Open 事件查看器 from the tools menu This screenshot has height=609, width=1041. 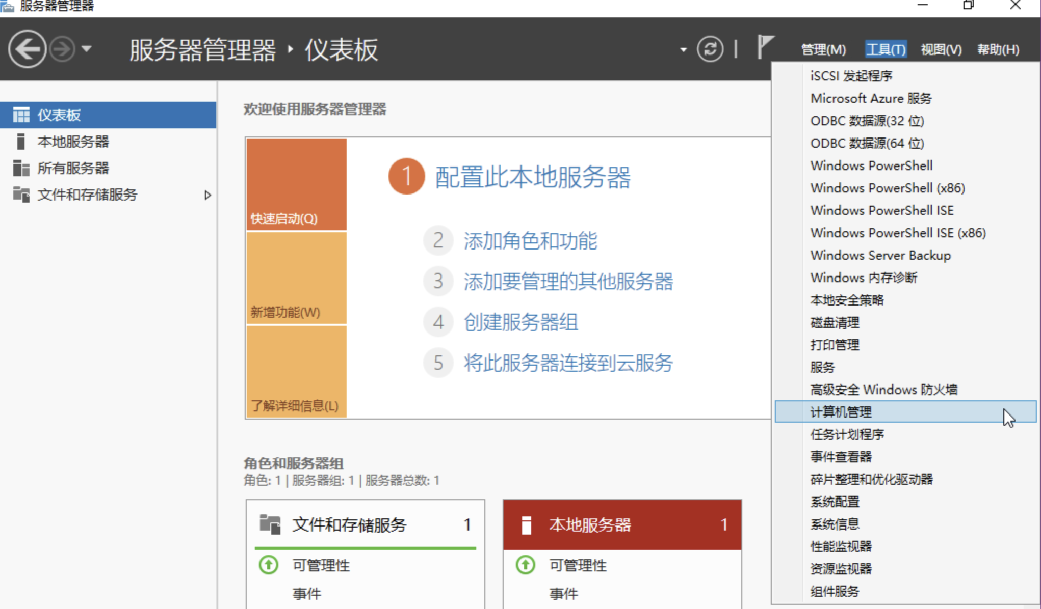905,457
